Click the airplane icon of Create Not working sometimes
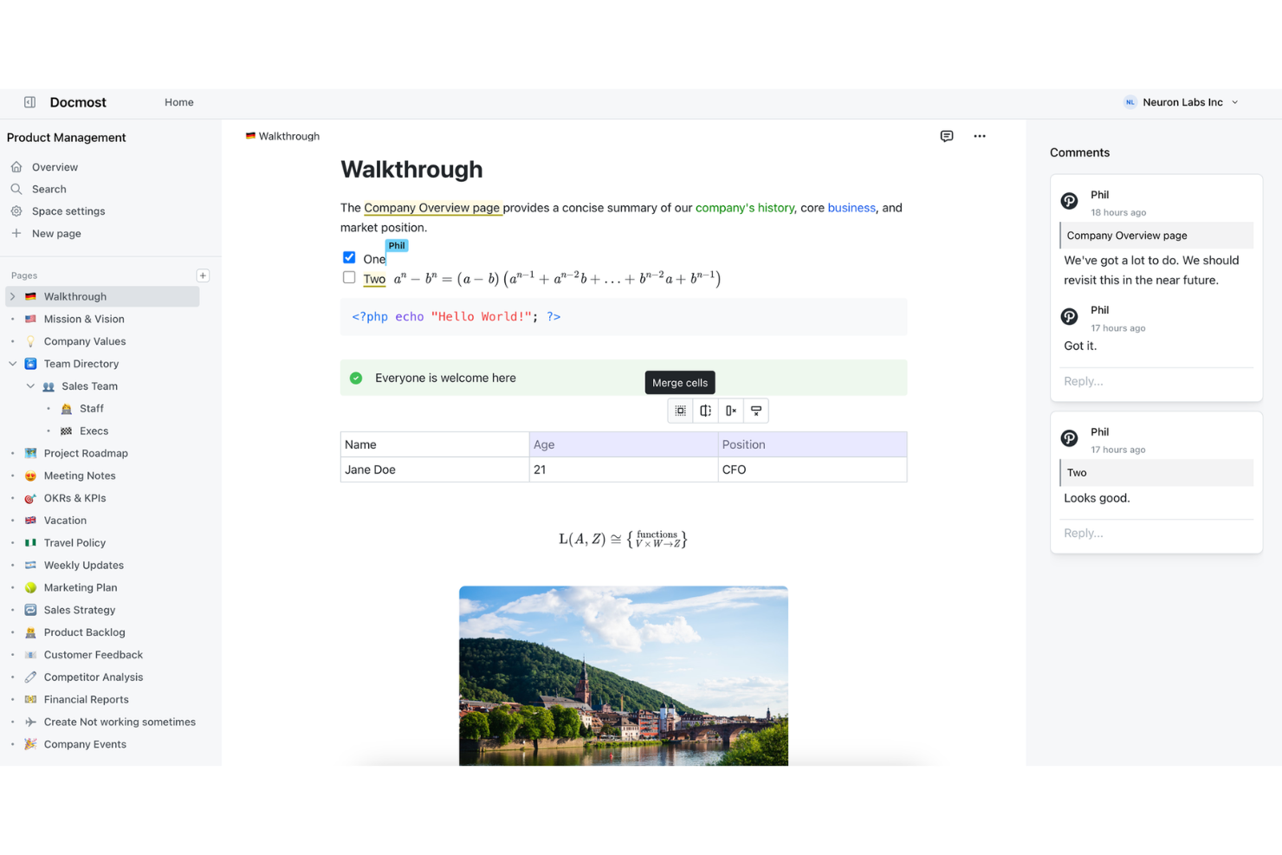Image resolution: width=1282 pixels, height=855 pixels. pyautogui.click(x=30, y=722)
